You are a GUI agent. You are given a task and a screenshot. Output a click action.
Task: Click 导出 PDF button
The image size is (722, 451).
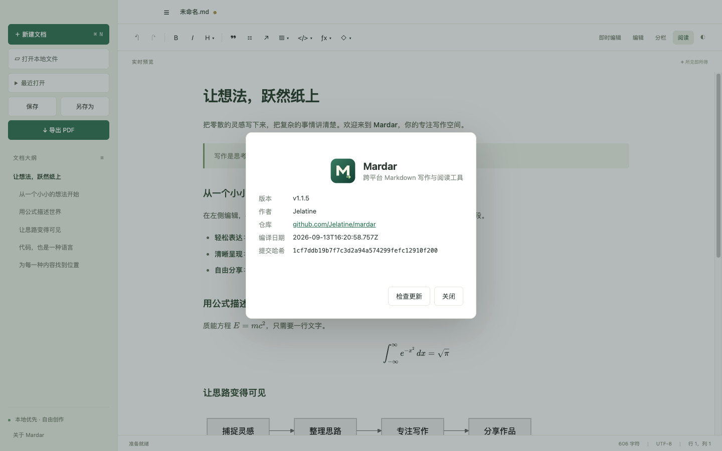[59, 130]
